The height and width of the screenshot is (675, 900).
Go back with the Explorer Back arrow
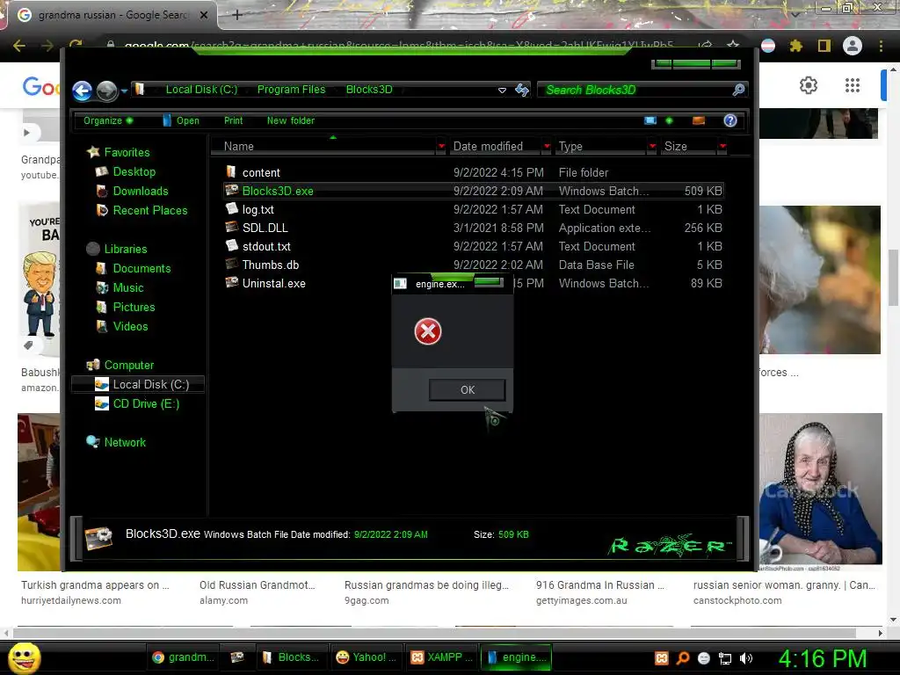82,91
